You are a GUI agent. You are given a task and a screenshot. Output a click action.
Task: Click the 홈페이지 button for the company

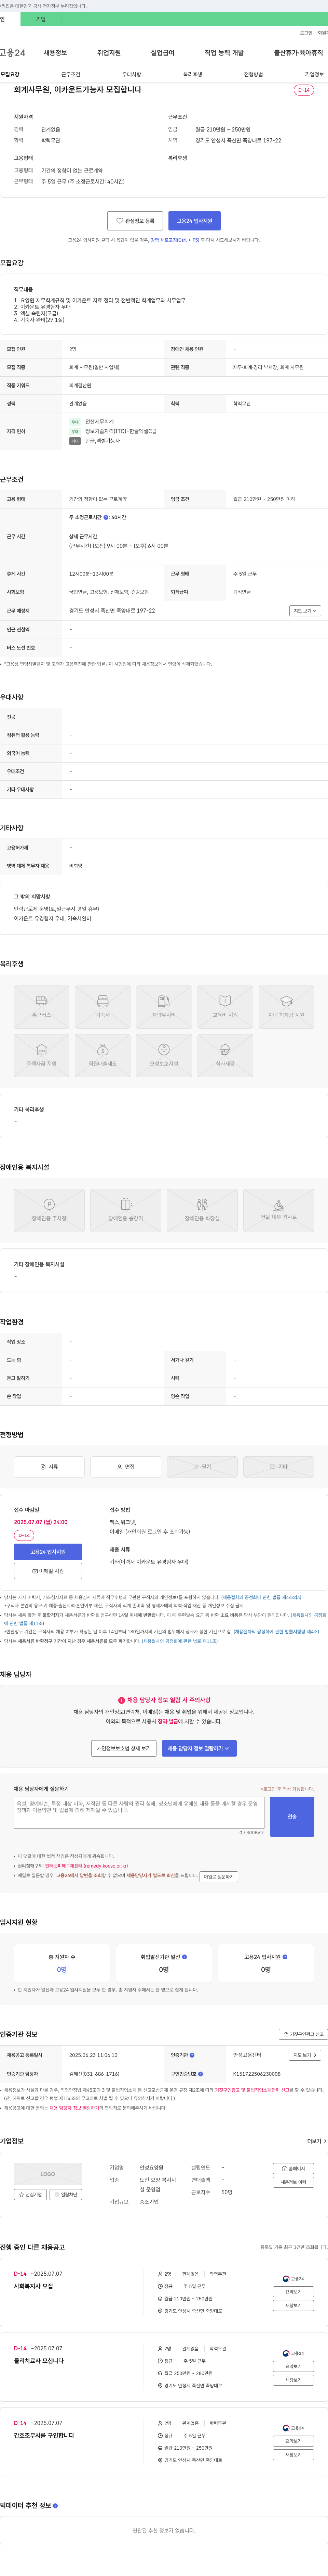pos(293,2169)
